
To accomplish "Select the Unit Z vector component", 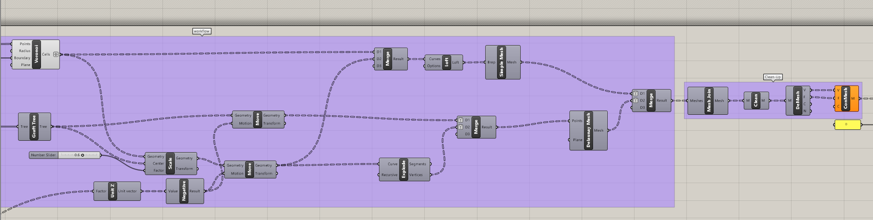I will click(x=112, y=191).
